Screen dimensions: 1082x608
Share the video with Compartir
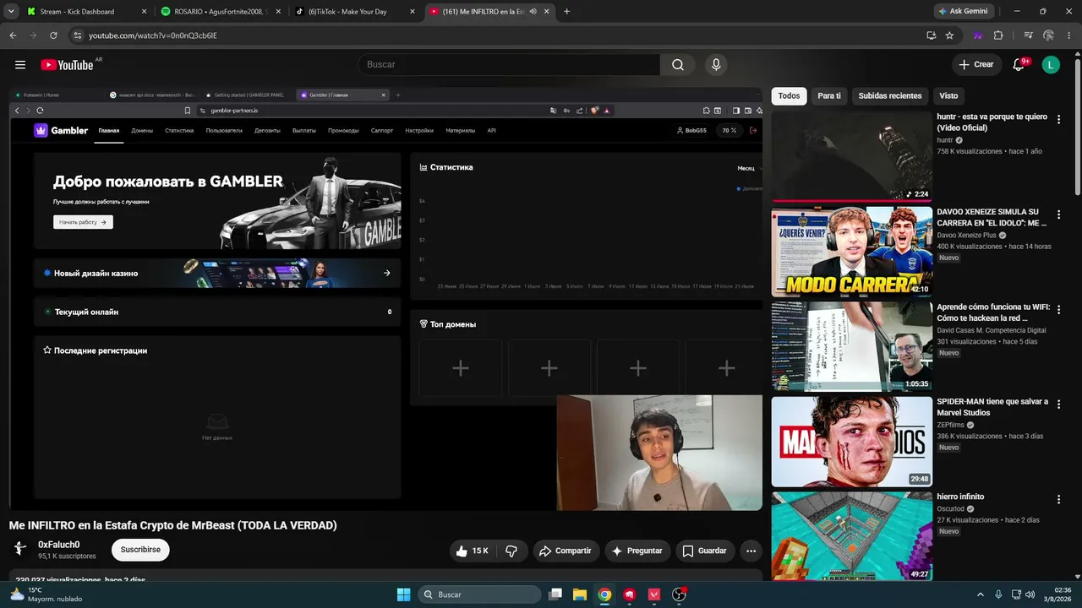click(x=566, y=551)
